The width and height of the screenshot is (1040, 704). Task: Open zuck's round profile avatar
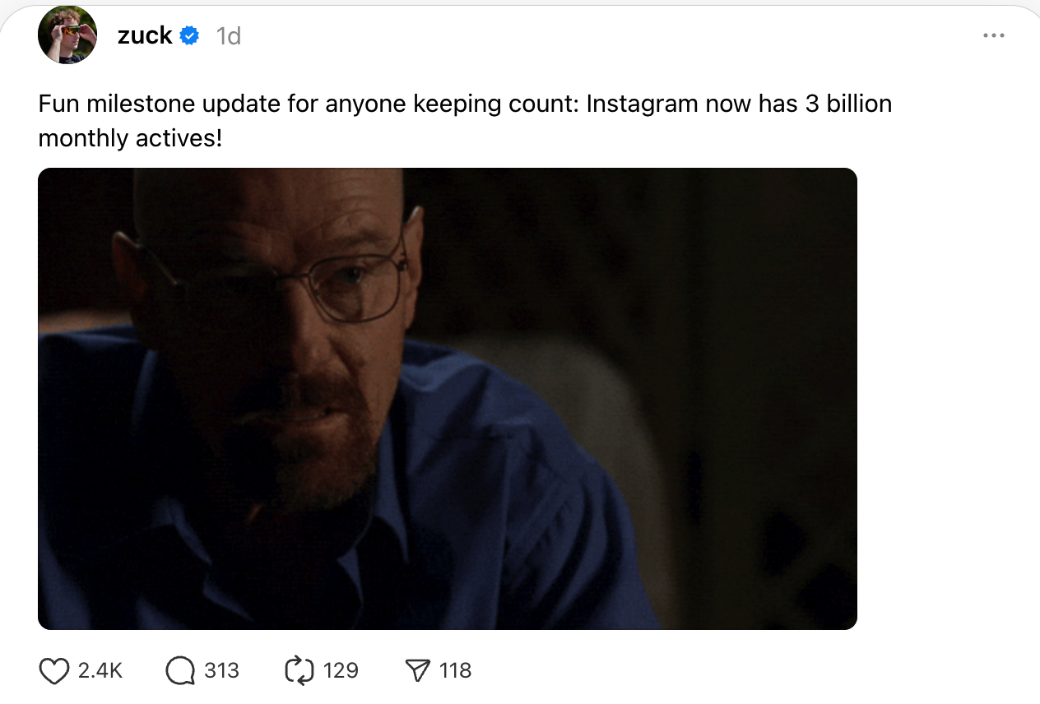(x=67, y=35)
